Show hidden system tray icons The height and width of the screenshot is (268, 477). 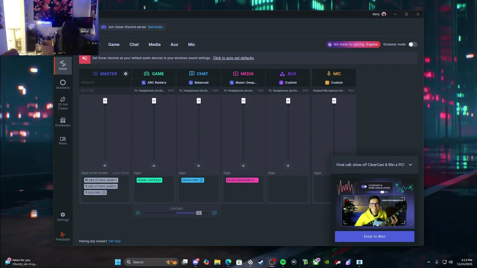coord(429,262)
